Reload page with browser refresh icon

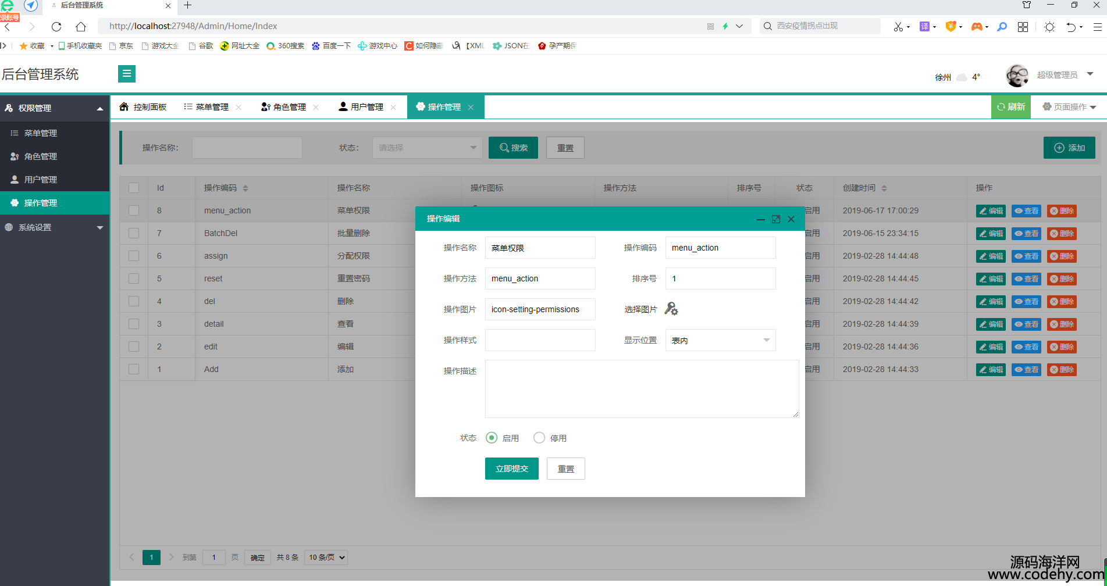coord(56,27)
